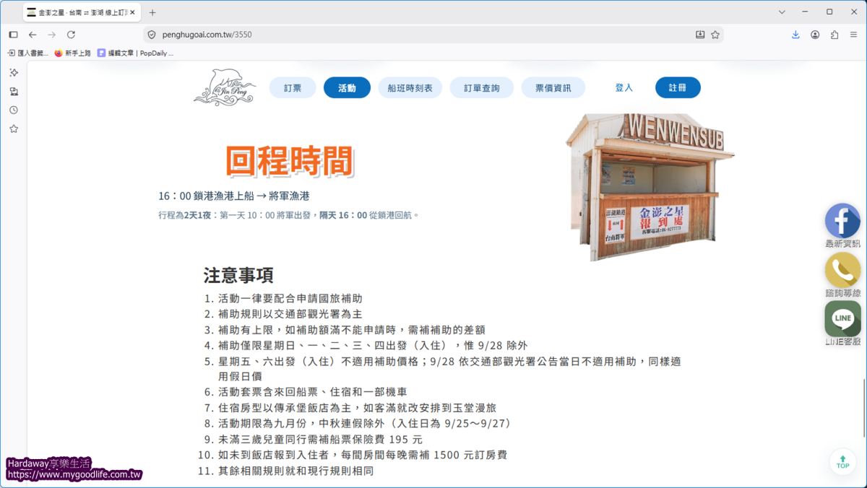Install the site as app icon in address bar
Image resolution: width=867 pixels, height=488 pixels.
point(700,35)
